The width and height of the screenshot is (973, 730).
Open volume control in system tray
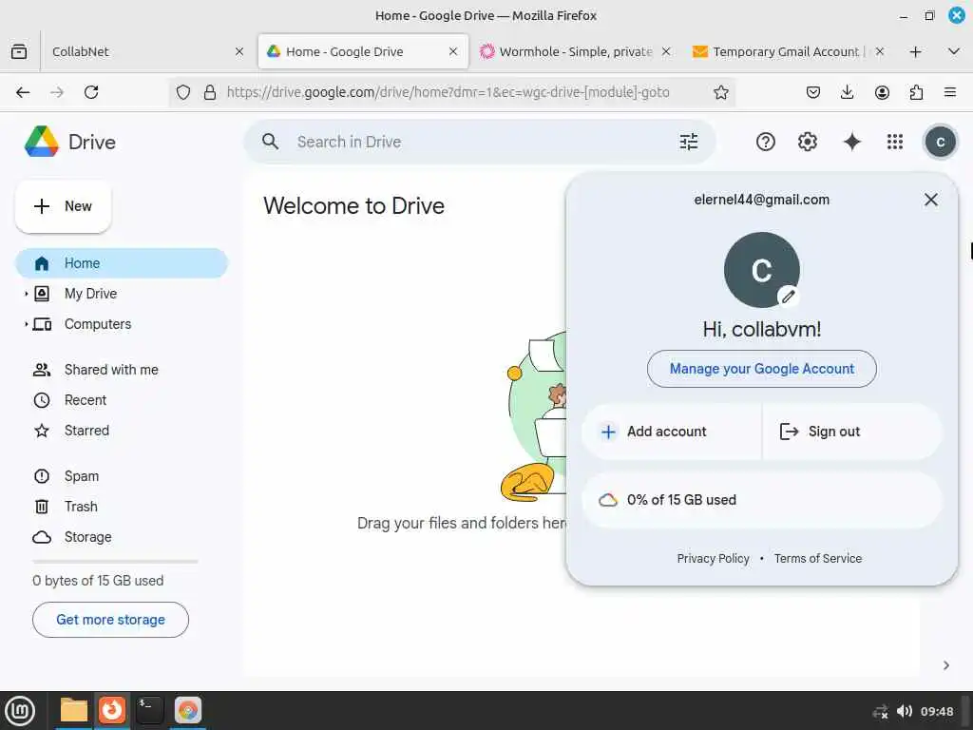[905, 711]
